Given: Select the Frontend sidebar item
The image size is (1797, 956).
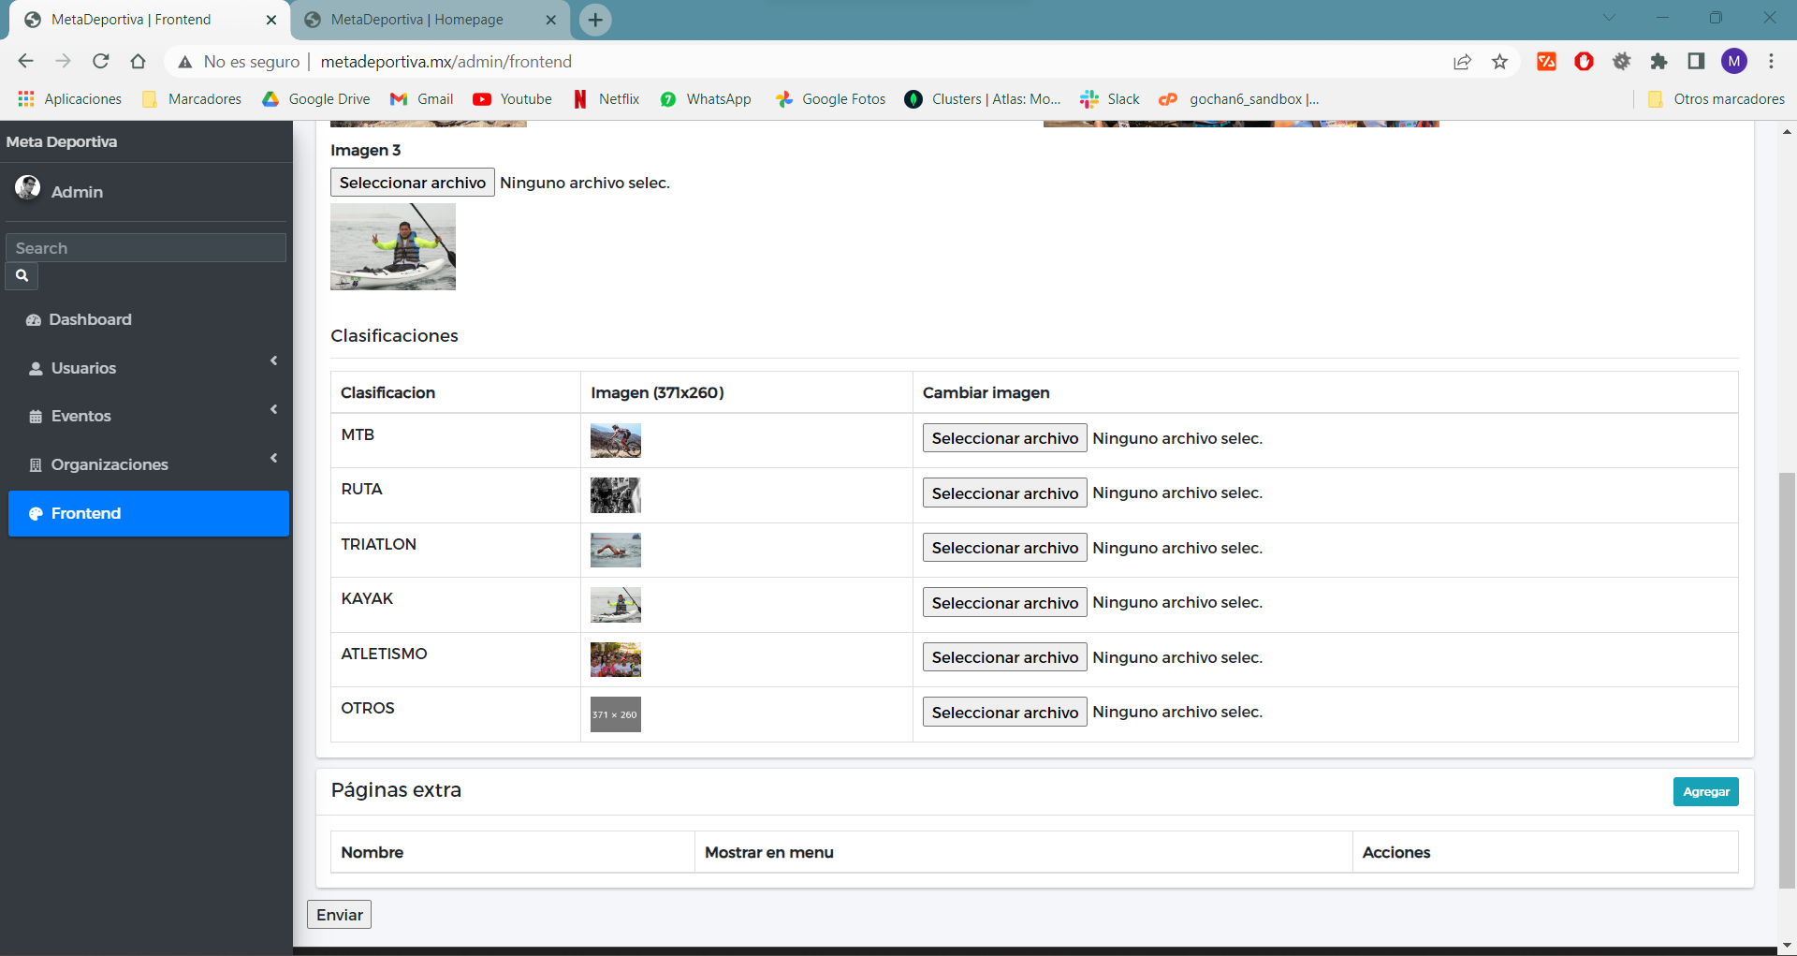Looking at the screenshot, I should pos(149,513).
